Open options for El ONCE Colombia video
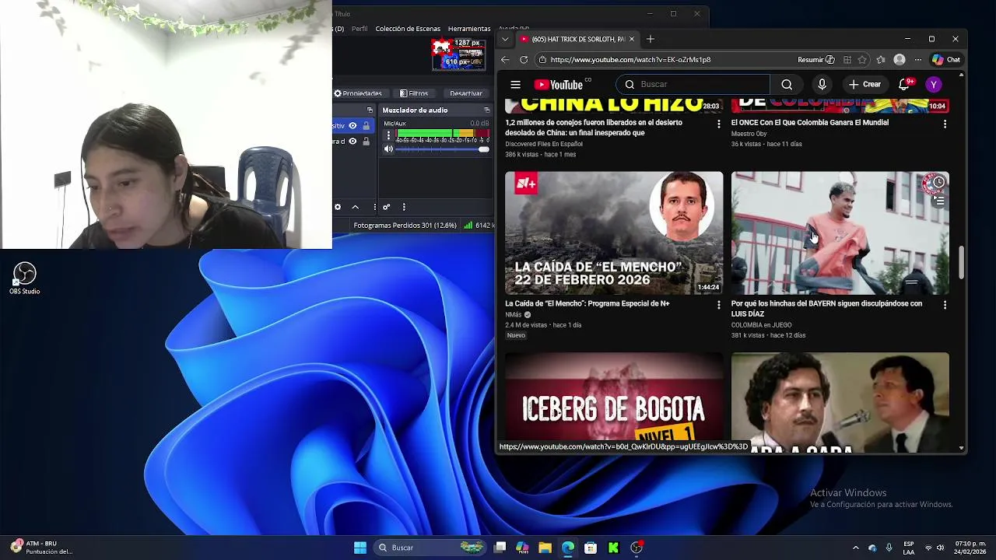Image resolution: width=996 pixels, height=560 pixels. pos(945,124)
